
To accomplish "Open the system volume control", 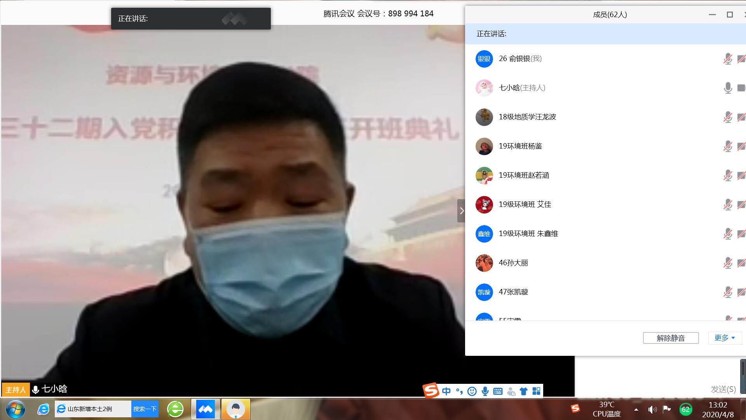I will (x=652, y=409).
